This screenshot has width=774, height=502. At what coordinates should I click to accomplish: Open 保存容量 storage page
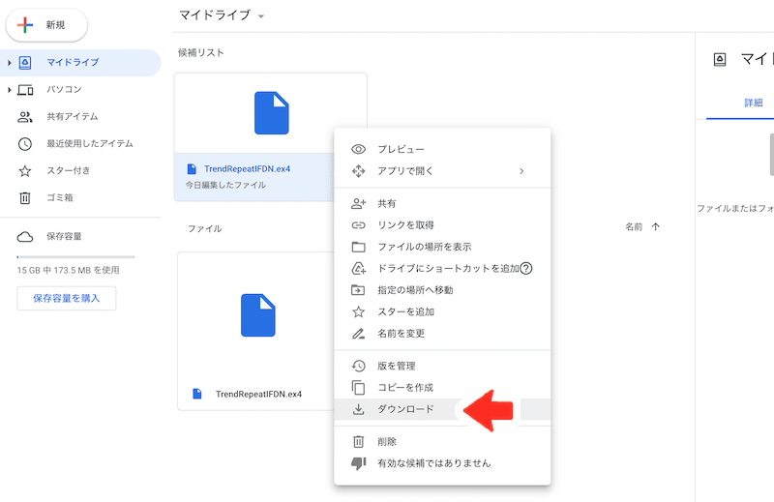pyautogui.click(x=64, y=236)
